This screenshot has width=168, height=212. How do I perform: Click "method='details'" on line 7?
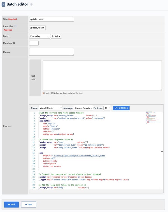[52, 129]
